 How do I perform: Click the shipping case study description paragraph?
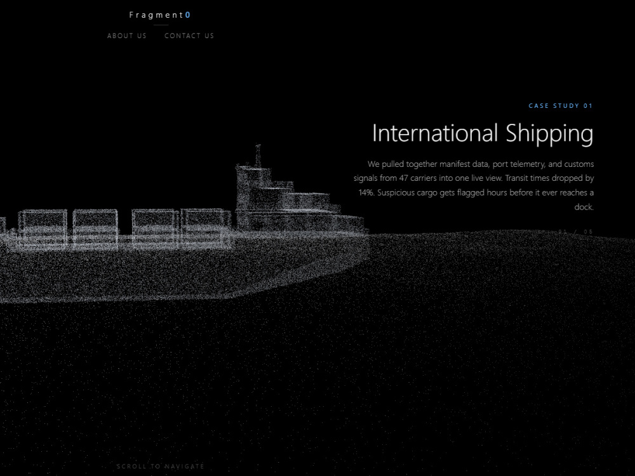(474, 185)
